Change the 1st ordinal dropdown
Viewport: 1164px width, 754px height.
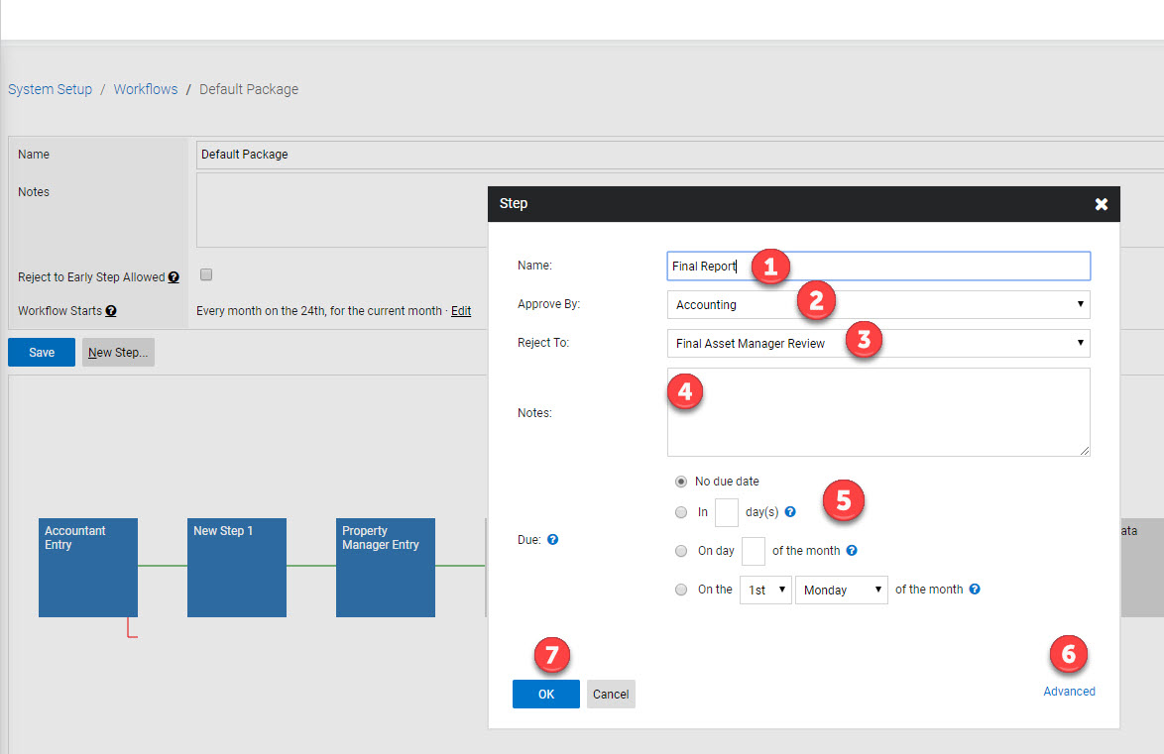pos(764,590)
